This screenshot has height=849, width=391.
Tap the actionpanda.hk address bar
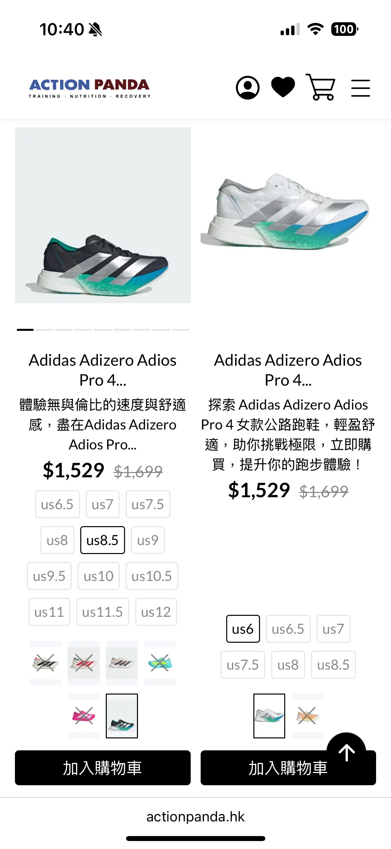tap(195, 817)
